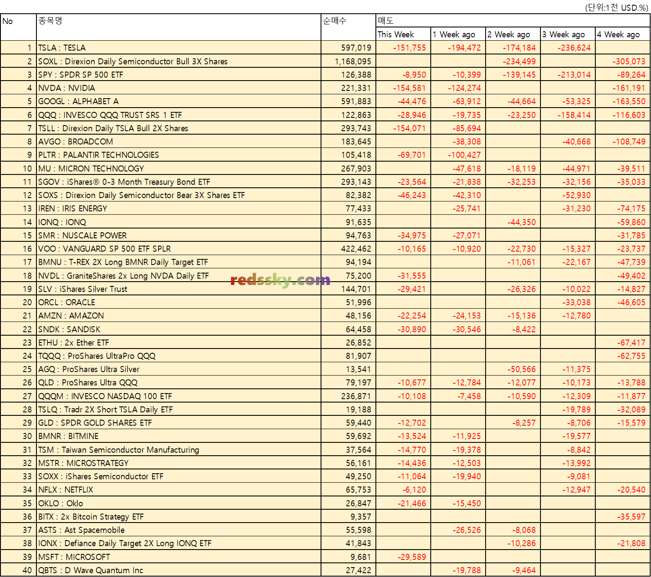Select the 'This Week' column header

[x=403, y=34]
